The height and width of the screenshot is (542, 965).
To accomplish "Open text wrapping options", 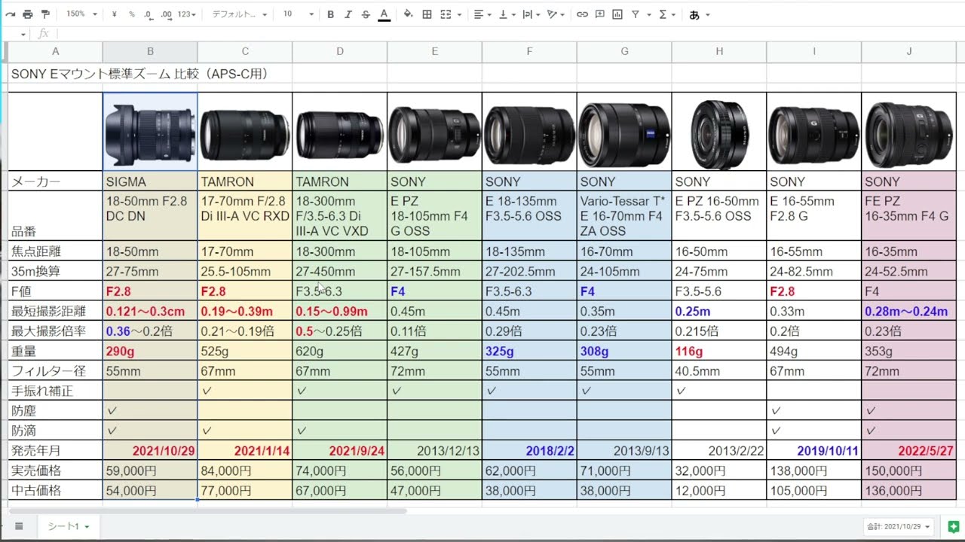I will (x=530, y=14).
